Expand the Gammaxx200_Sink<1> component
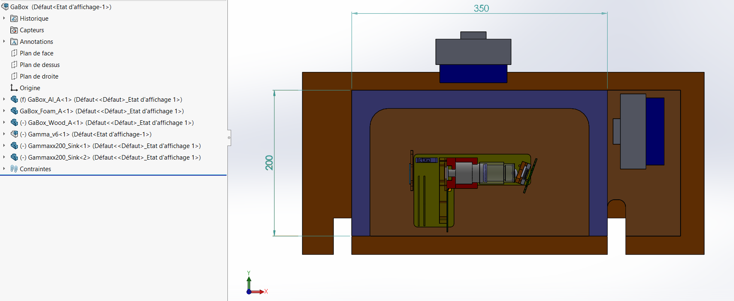Image resolution: width=734 pixels, height=301 pixels. click(4, 146)
